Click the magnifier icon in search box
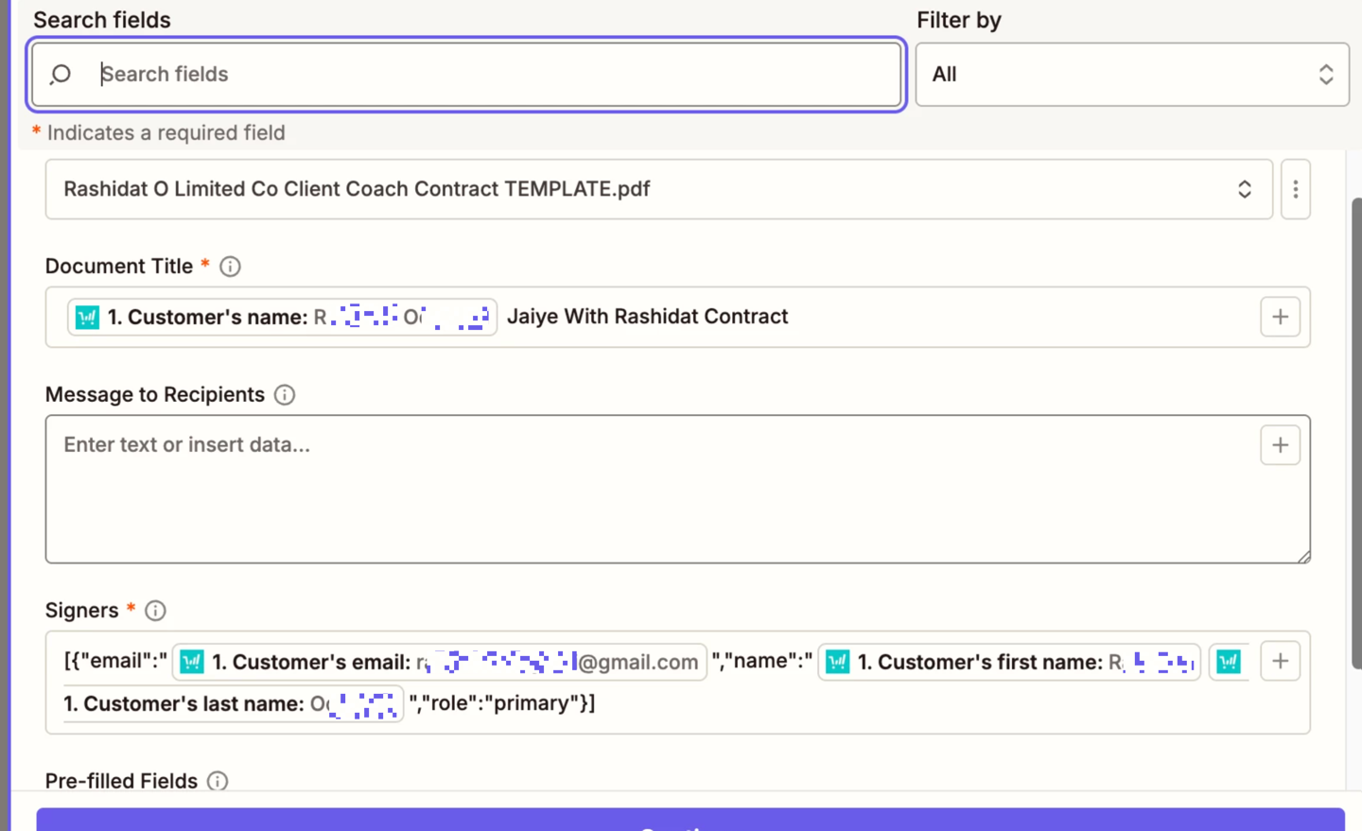Viewport: 1362px width, 831px height. click(61, 74)
